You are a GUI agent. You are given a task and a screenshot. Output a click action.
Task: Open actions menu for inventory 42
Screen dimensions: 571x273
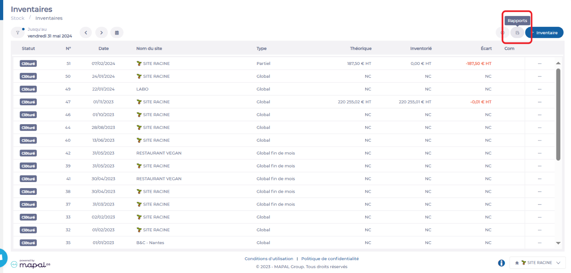[x=540, y=153]
